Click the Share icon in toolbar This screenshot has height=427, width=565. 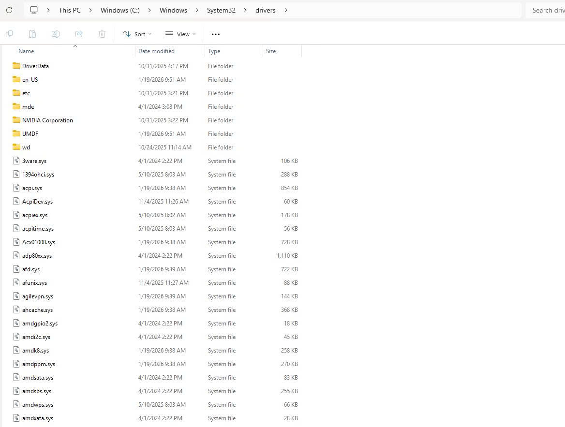[x=79, y=34]
